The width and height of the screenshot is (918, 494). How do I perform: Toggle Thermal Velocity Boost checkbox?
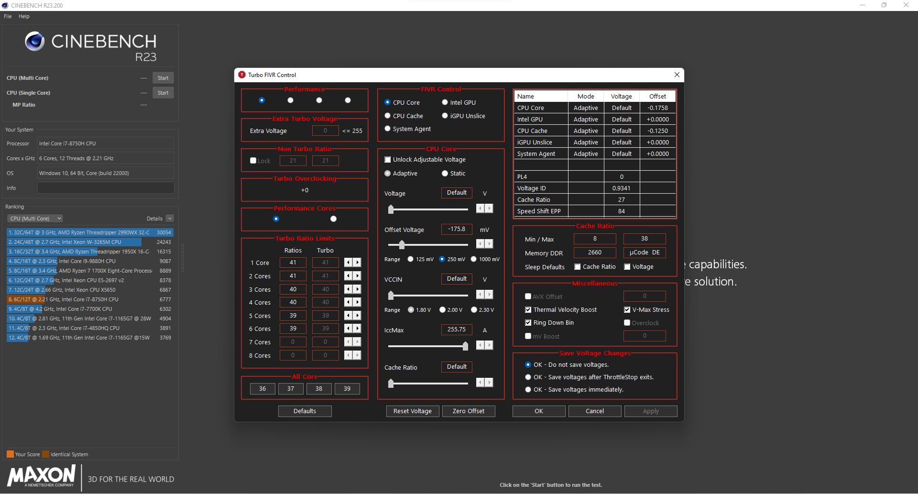click(x=528, y=310)
